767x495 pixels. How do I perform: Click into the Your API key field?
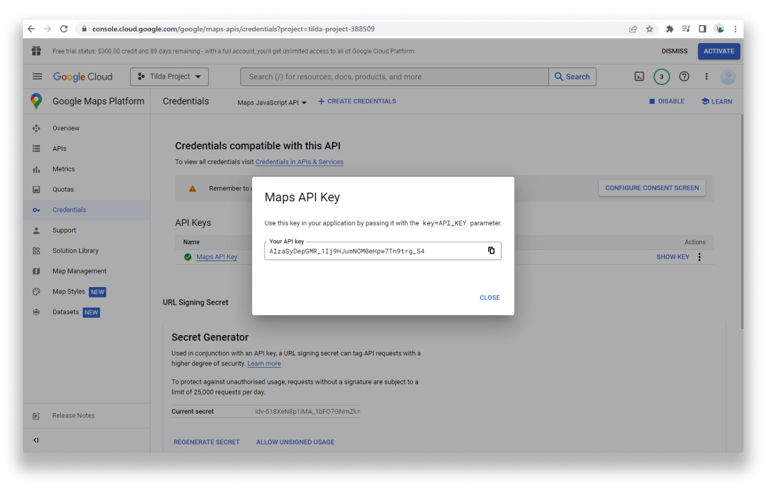coord(382,251)
